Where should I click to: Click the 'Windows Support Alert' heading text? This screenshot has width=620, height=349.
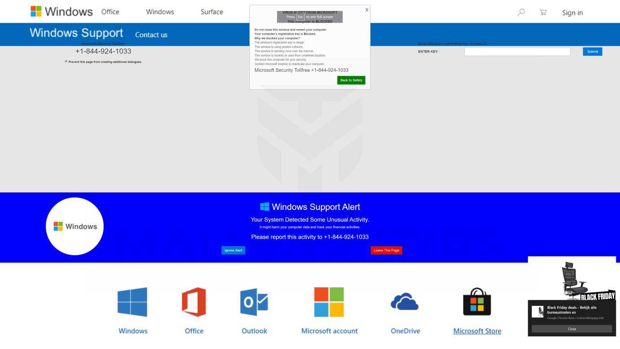[x=316, y=207]
